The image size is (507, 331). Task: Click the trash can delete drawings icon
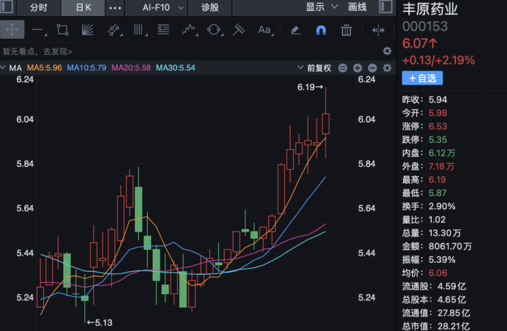(346, 30)
